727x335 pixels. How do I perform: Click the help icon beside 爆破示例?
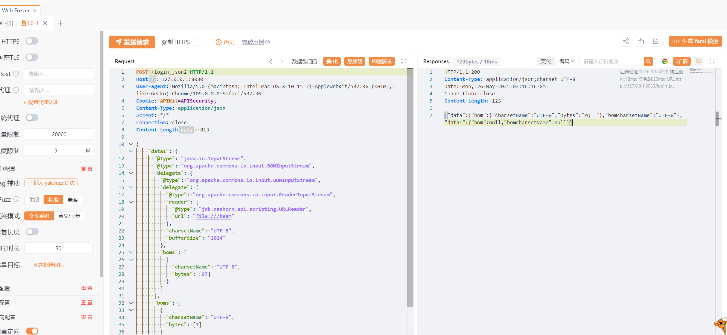point(268,42)
